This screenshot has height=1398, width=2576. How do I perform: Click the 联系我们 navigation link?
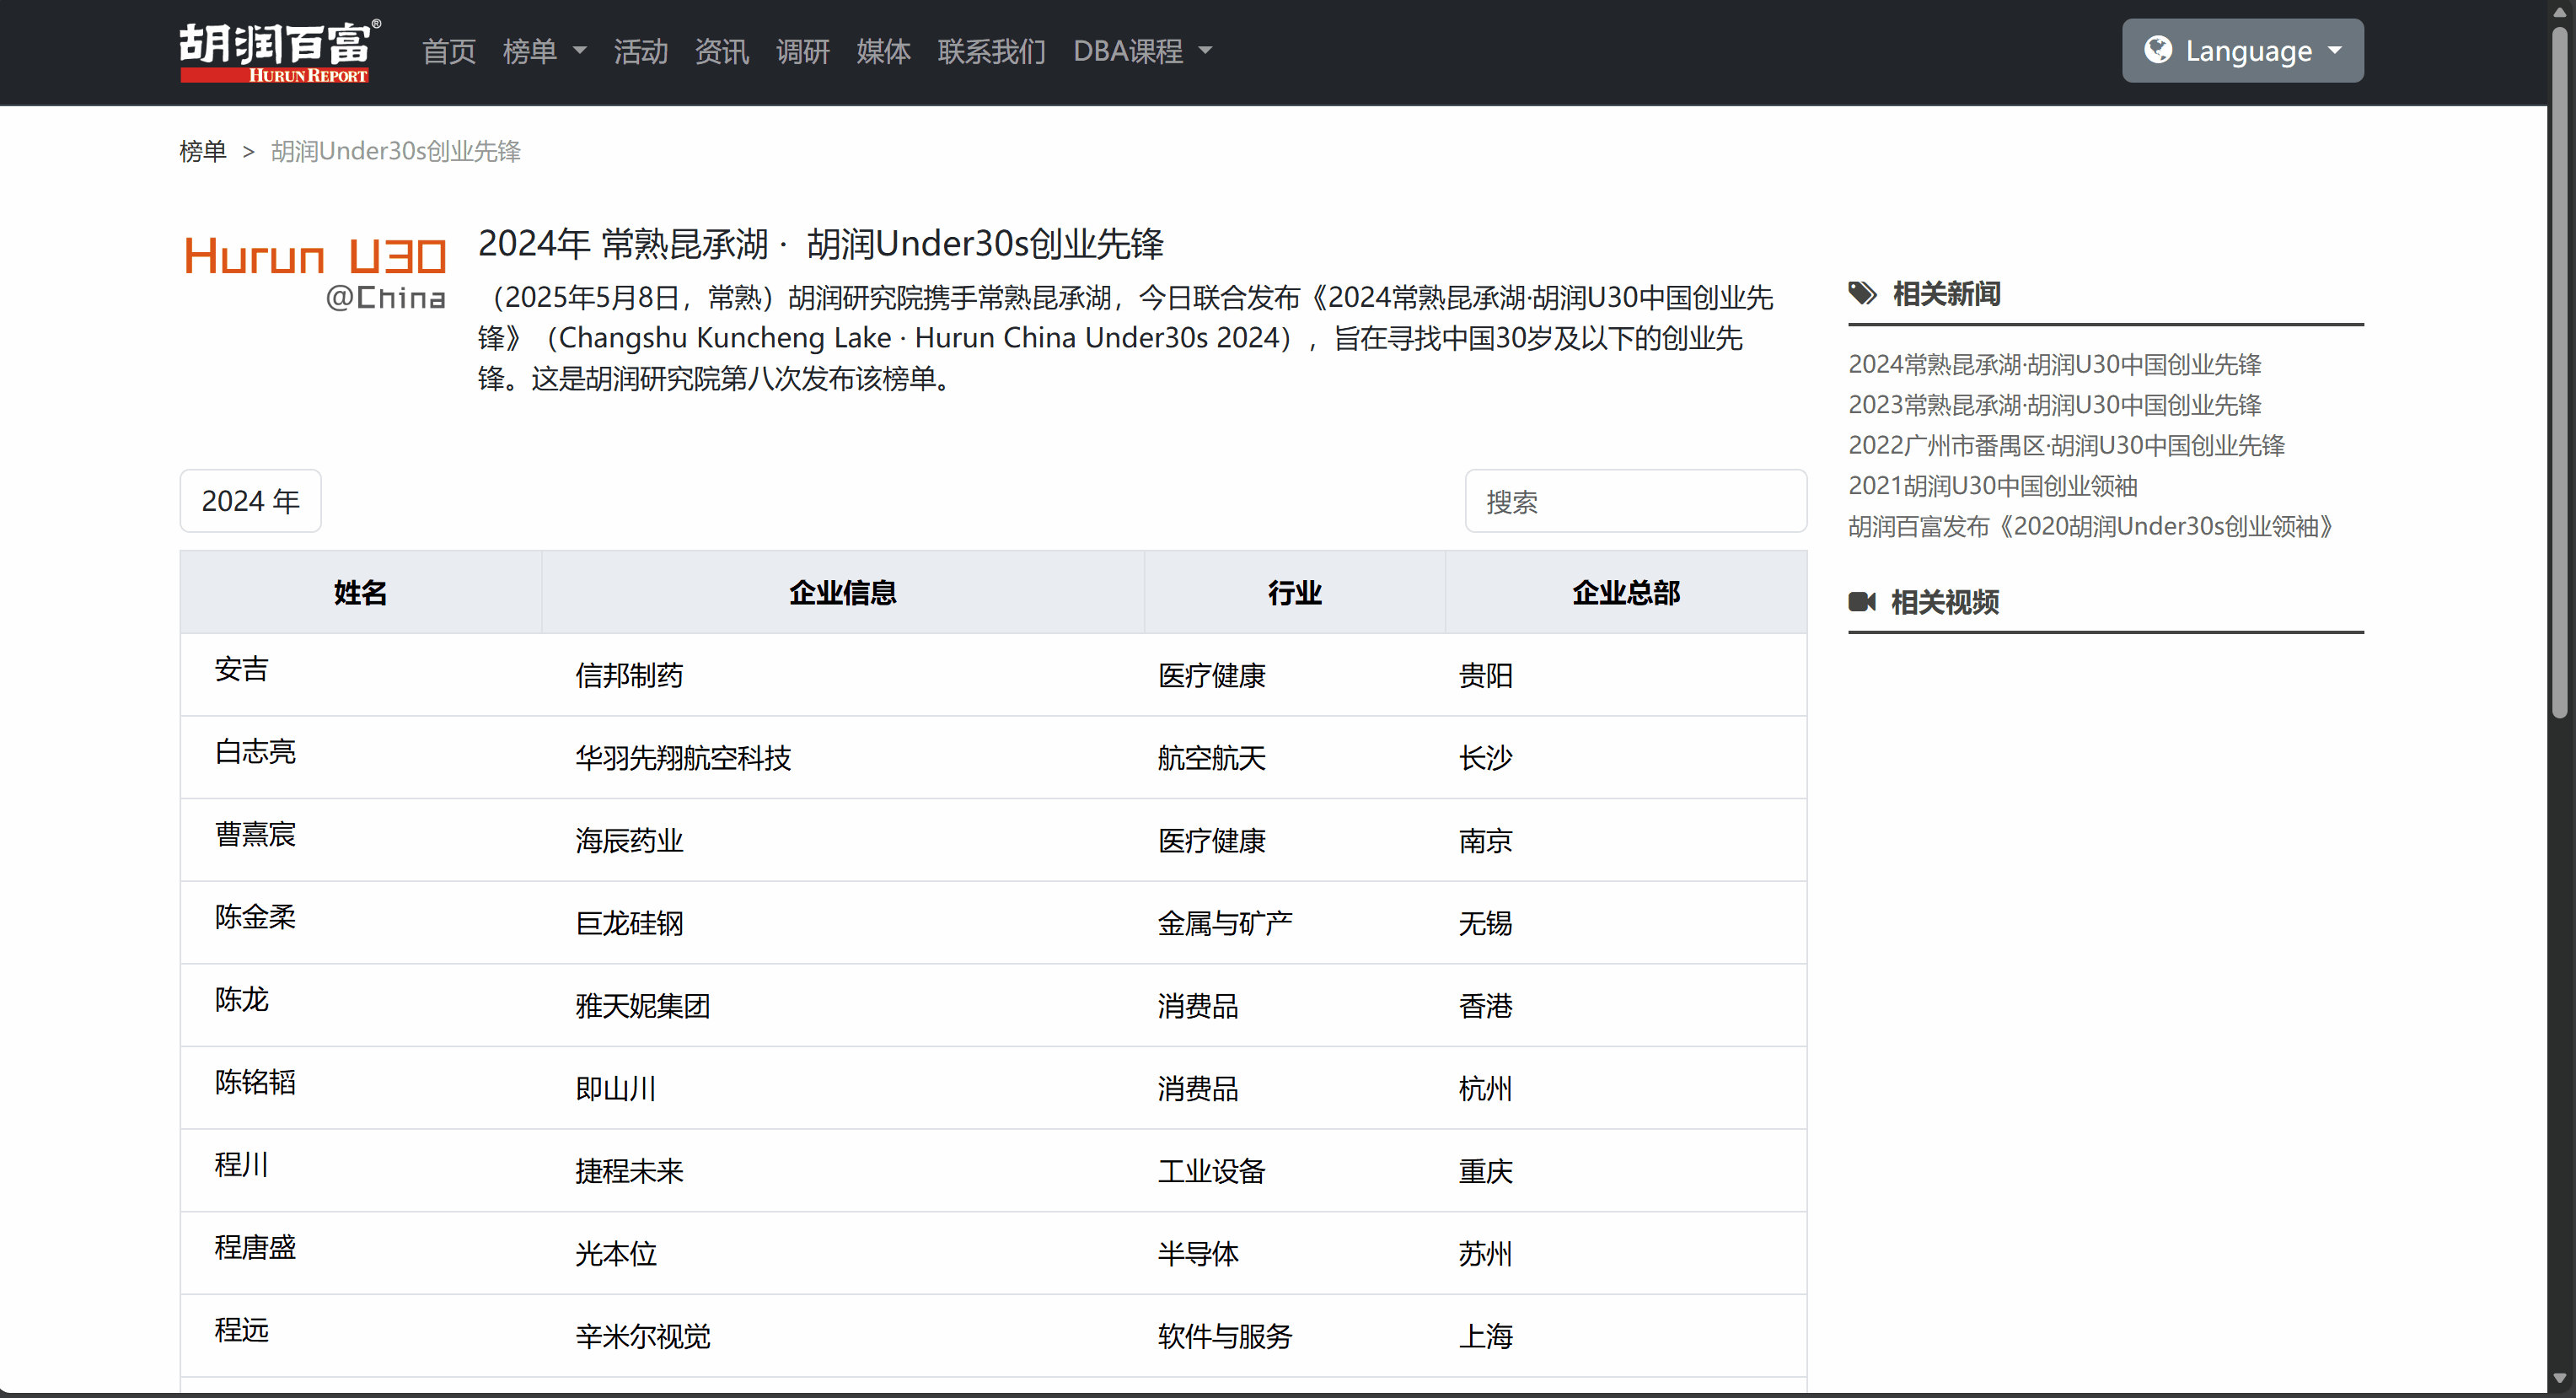click(991, 51)
